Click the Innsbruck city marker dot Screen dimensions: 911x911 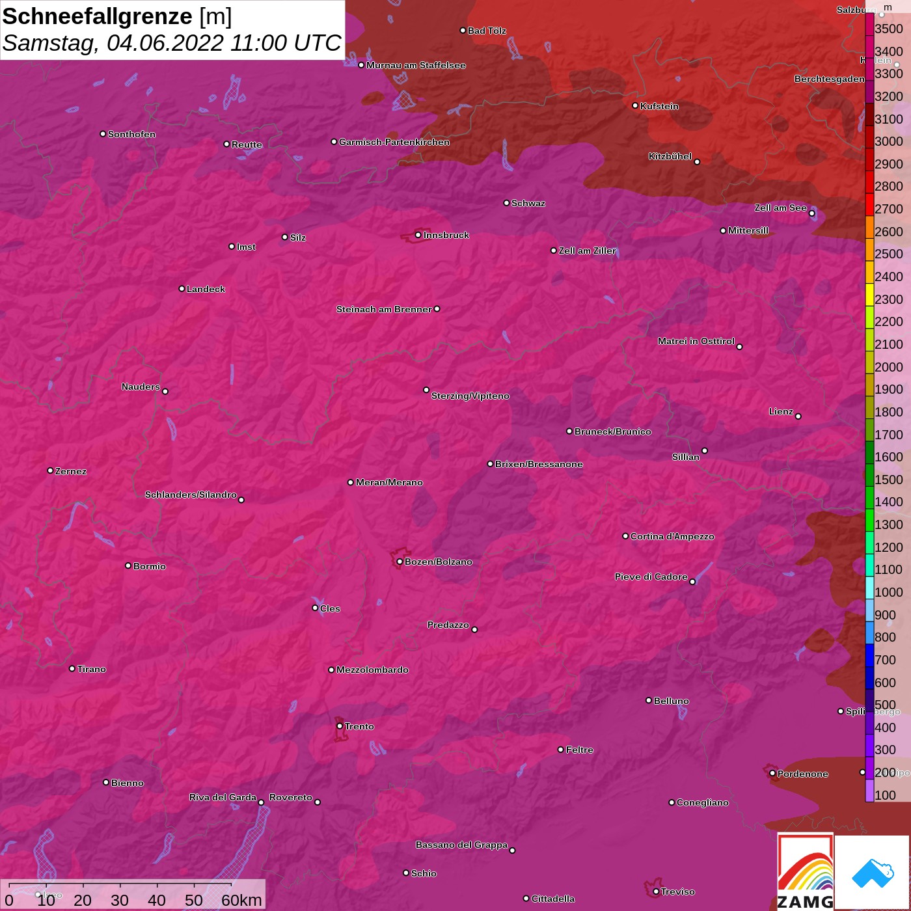(418, 235)
